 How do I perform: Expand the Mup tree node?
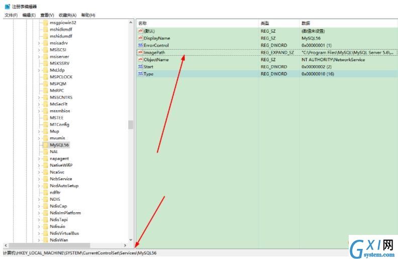39,132
